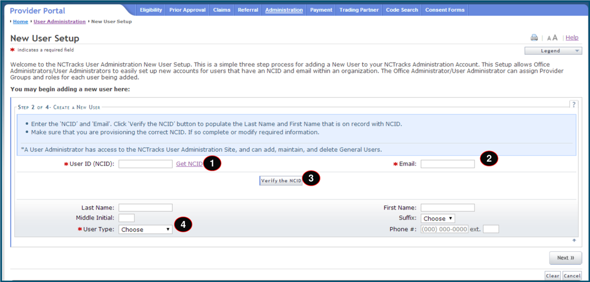Click into the First Name field

point(448,208)
